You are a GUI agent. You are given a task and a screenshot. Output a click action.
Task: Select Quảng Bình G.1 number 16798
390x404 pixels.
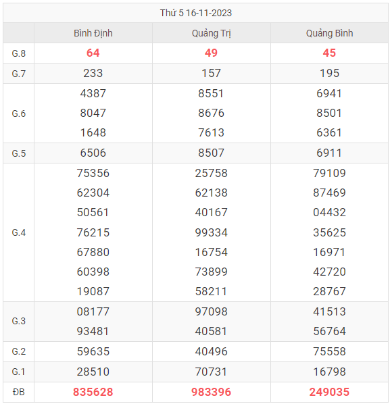point(329,372)
